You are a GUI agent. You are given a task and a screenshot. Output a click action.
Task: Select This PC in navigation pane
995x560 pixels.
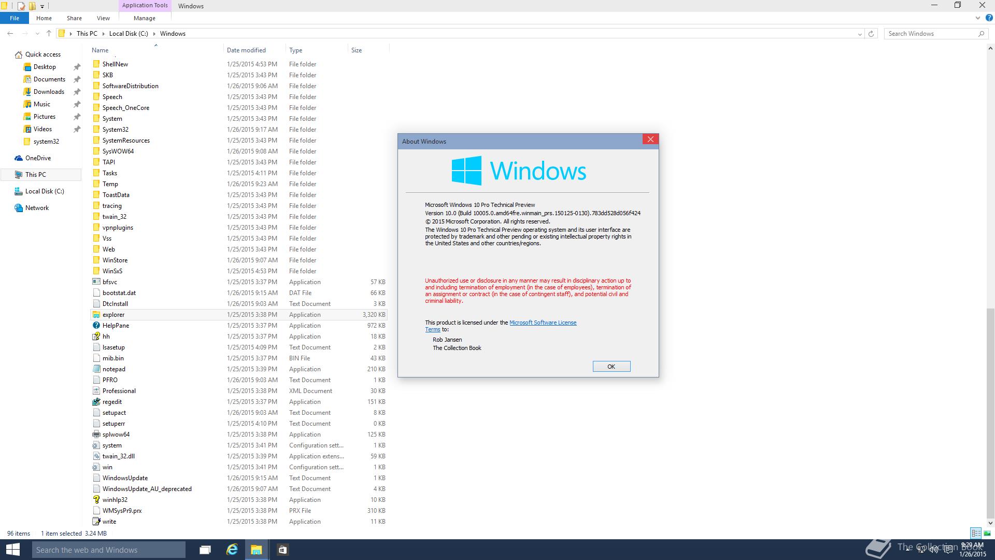(x=40, y=175)
